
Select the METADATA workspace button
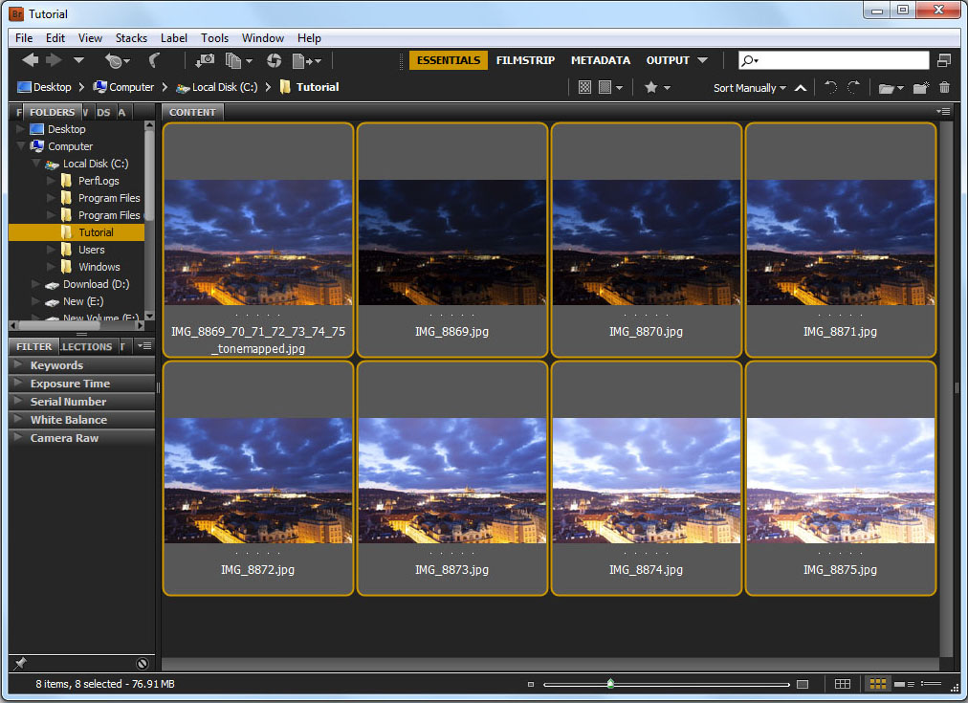600,60
